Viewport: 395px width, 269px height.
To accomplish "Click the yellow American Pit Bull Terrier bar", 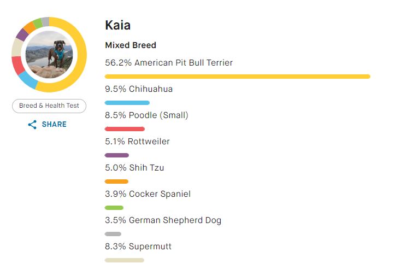I will click(237, 77).
